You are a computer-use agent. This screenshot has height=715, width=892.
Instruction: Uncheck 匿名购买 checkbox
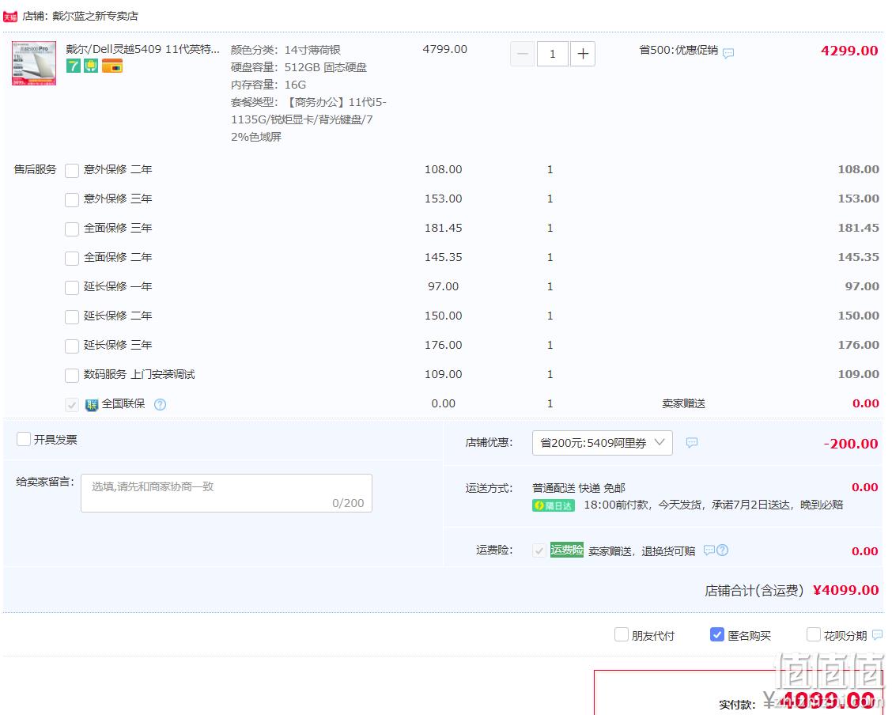(x=716, y=634)
